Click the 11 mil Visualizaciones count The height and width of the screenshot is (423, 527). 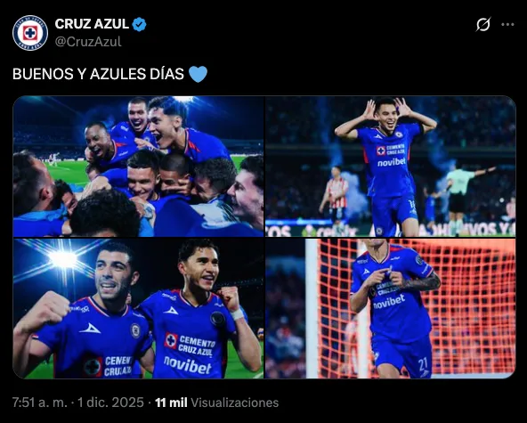pyautogui.click(x=217, y=403)
